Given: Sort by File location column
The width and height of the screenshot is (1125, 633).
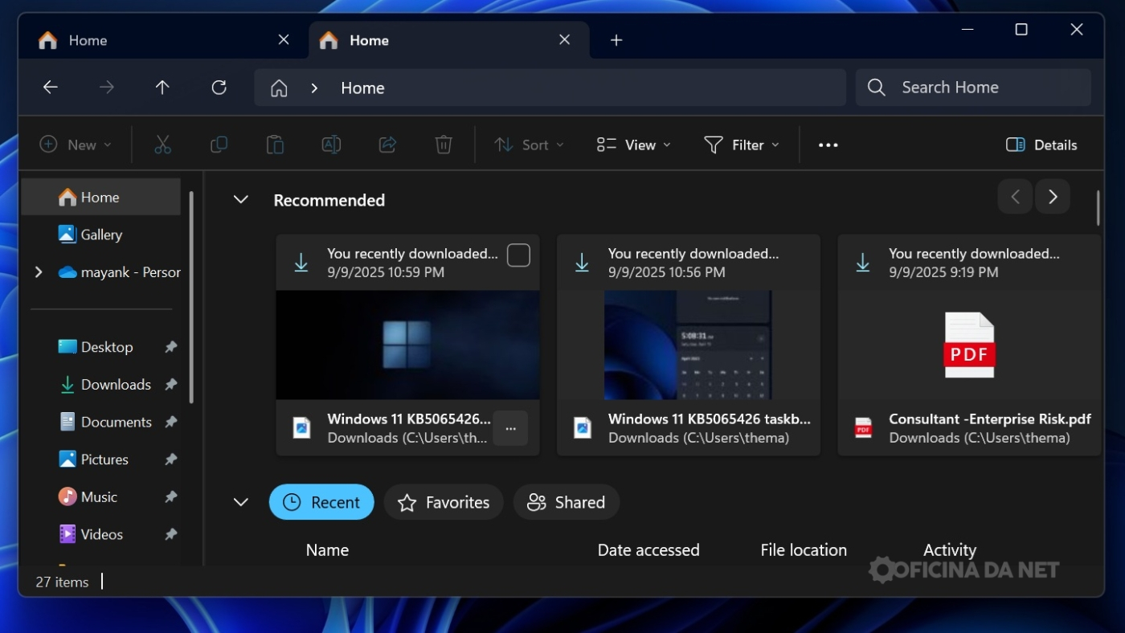Looking at the screenshot, I should (804, 550).
